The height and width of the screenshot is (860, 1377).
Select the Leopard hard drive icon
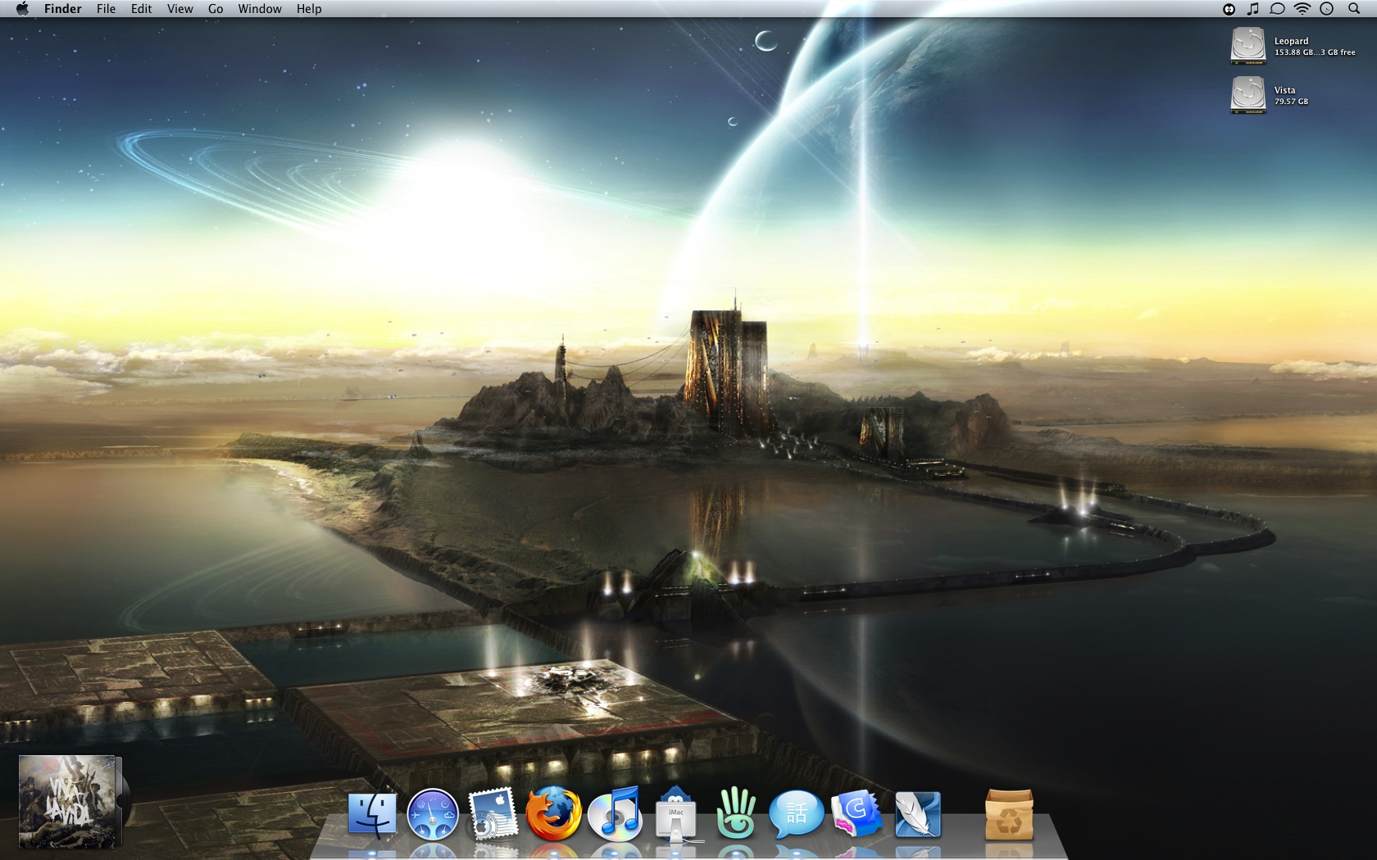click(x=1248, y=46)
